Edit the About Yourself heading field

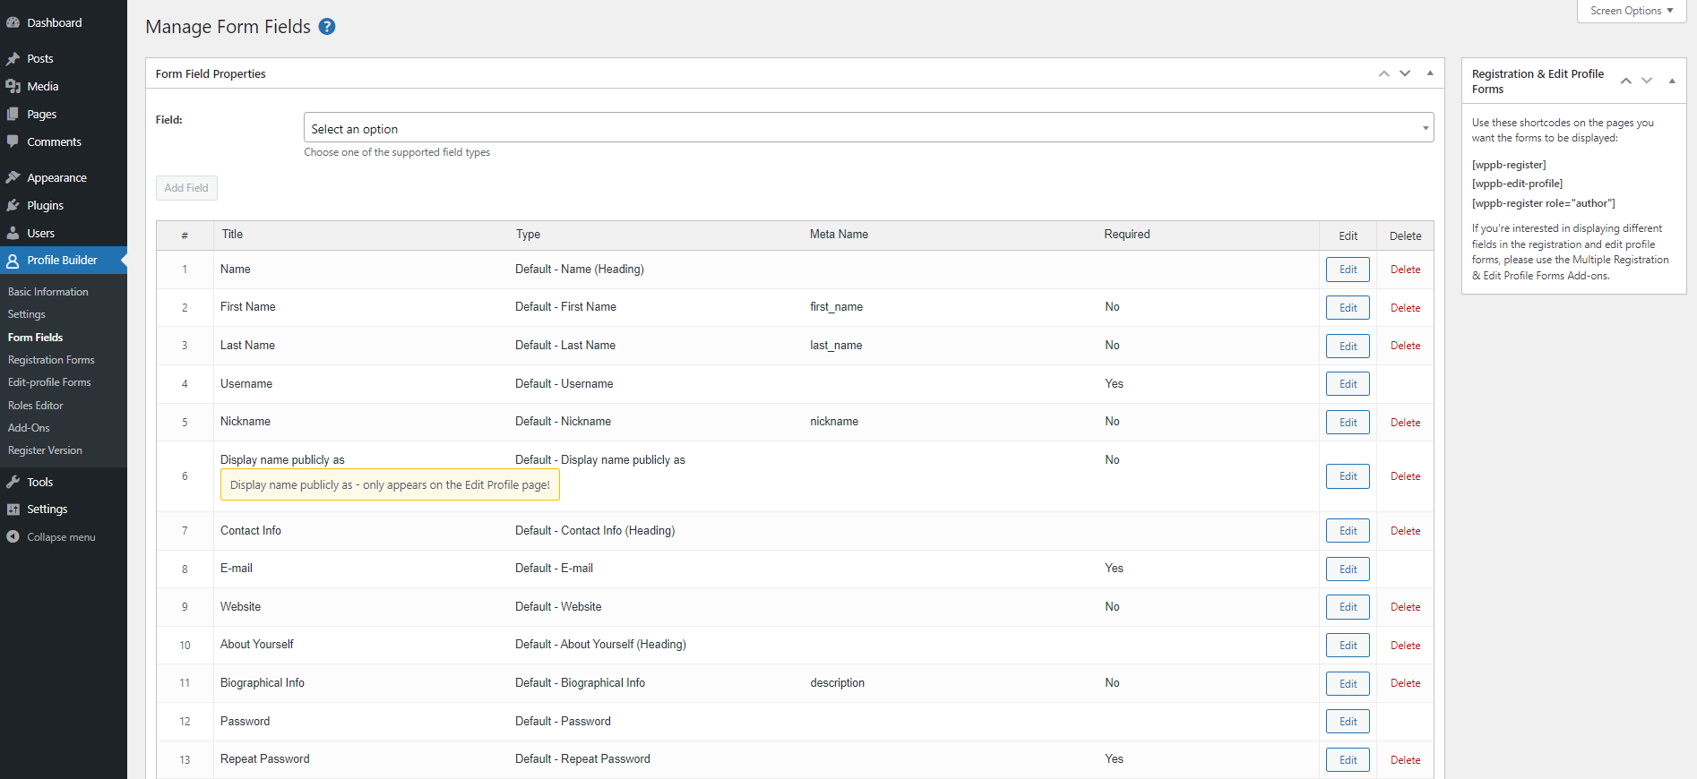click(x=1348, y=646)
